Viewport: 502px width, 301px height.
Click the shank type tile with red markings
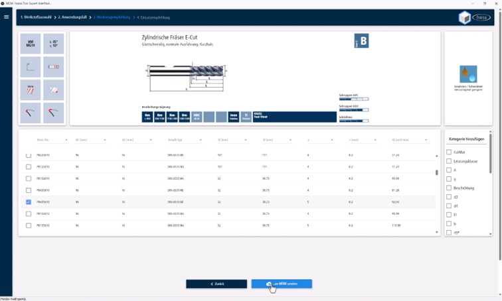54,67
